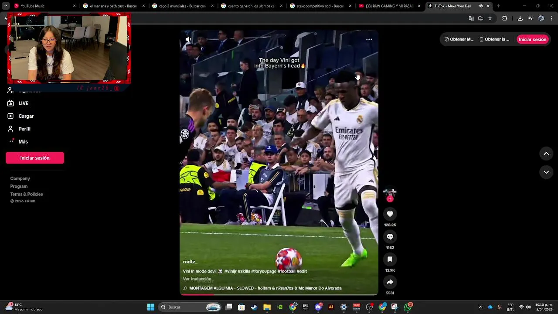This screenshot has height=314, width=558.
Task: Switch to the csgo 2 mundiales tab
Action: coord(183,6)
